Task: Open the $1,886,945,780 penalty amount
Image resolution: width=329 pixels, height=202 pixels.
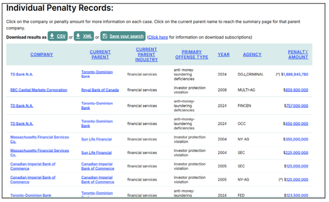Action: pyautogui.click(x=295, y=75)
